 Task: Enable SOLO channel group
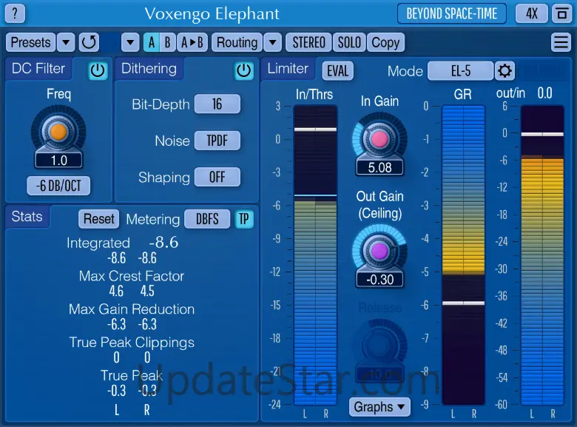[x=349, y=42]
